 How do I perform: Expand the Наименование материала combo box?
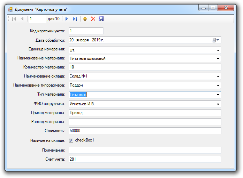tap(218, 59)
